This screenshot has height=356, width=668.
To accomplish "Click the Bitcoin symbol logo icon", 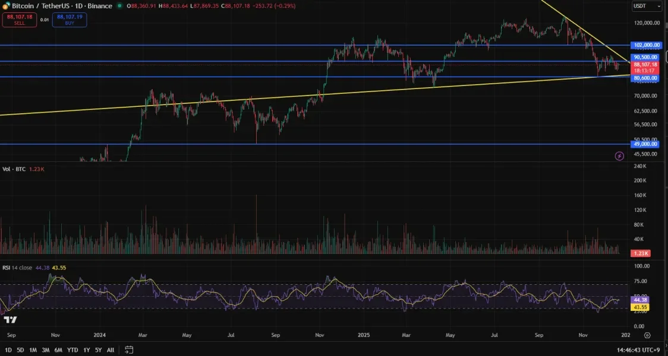I will click(6, 6).
